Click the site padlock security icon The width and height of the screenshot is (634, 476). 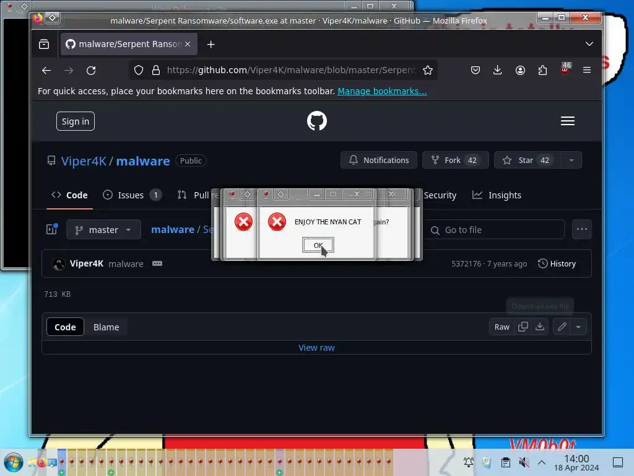tap(156, 71)
